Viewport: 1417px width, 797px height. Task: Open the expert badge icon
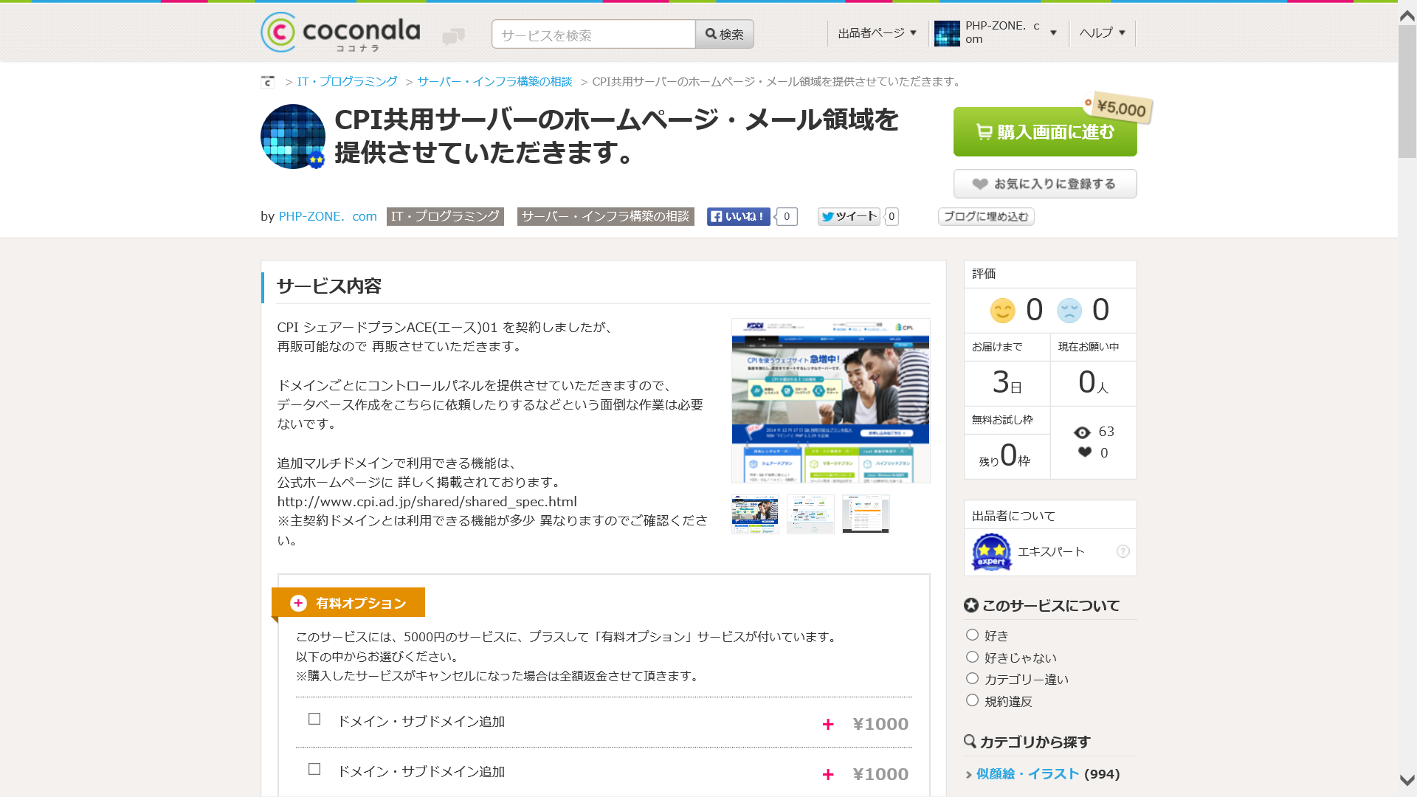point(991,552)
